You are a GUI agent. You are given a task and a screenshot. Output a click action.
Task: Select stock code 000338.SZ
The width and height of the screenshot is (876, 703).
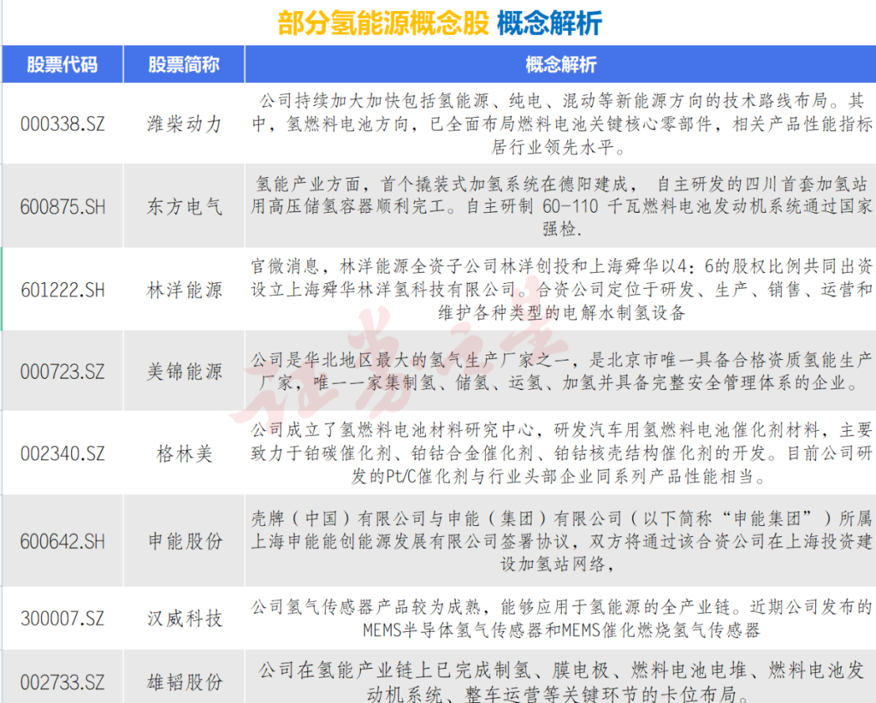(x=63, y=124)
